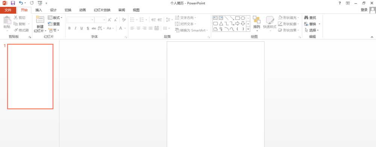Click increase list level indent icon
376x147 pixels.
[160, 19]
